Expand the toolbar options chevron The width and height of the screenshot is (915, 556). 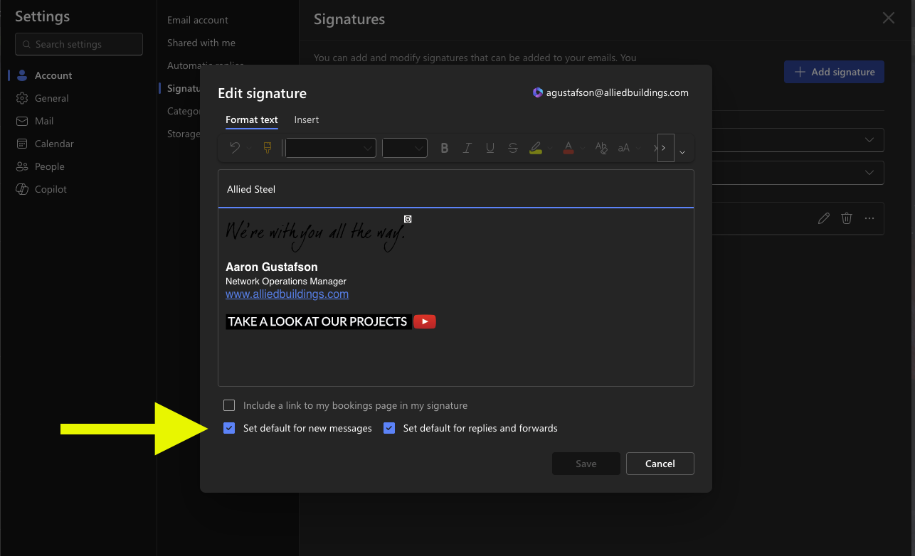(x=683, y=151)
